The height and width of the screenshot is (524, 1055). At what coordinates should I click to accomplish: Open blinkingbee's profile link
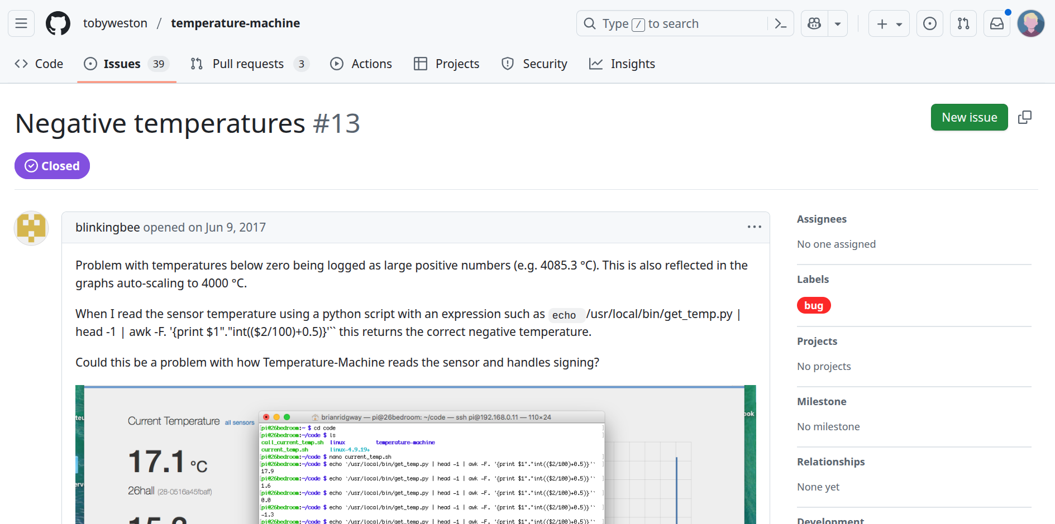point(108,228)
